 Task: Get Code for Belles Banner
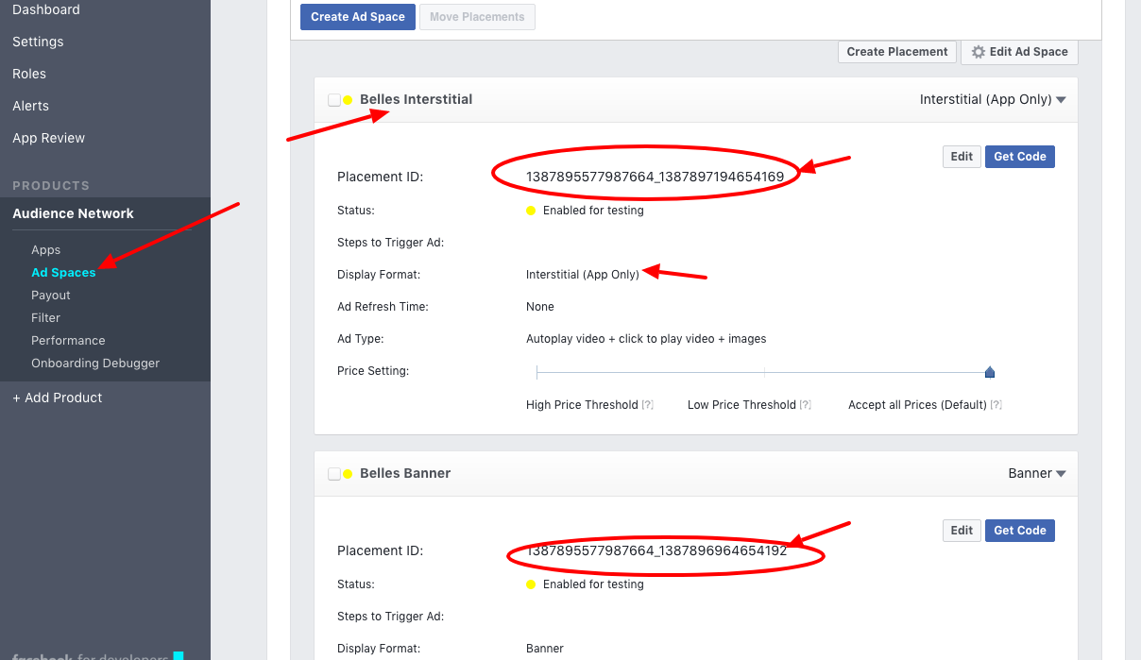[x=1020, y=531]
